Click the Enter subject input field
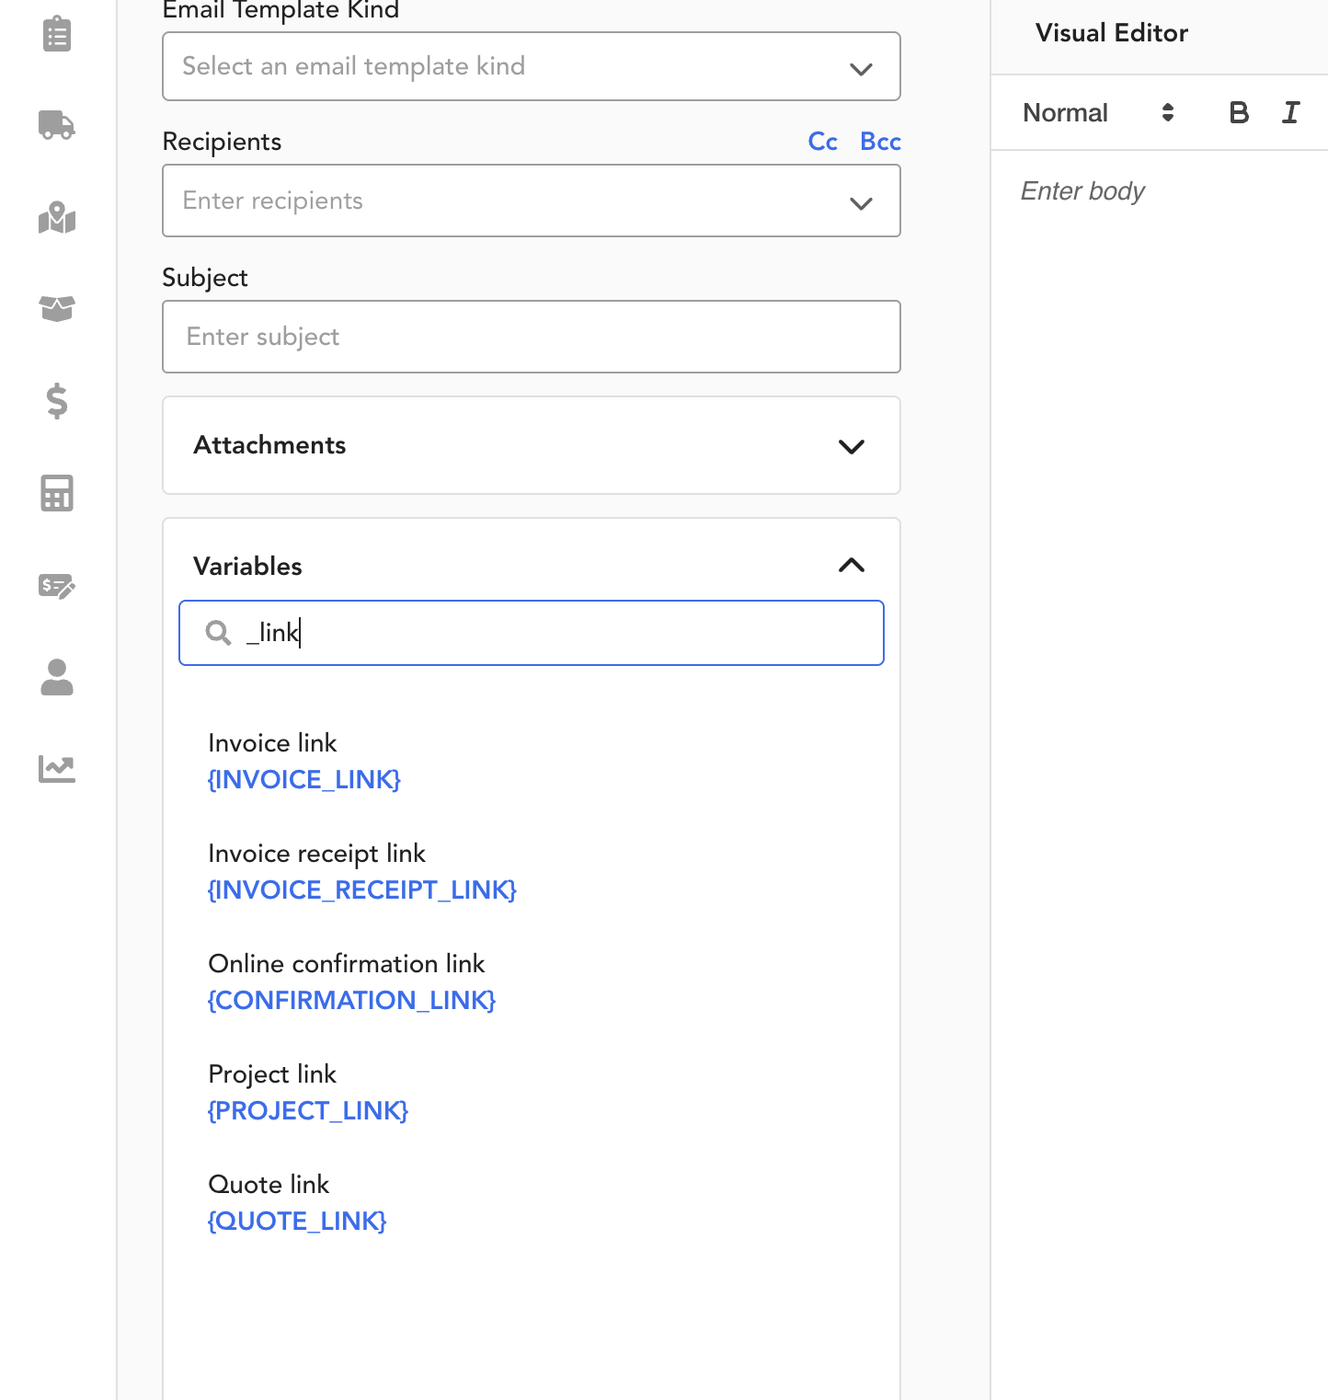This screenshot has width=1328, height=1400. point(532,337)
